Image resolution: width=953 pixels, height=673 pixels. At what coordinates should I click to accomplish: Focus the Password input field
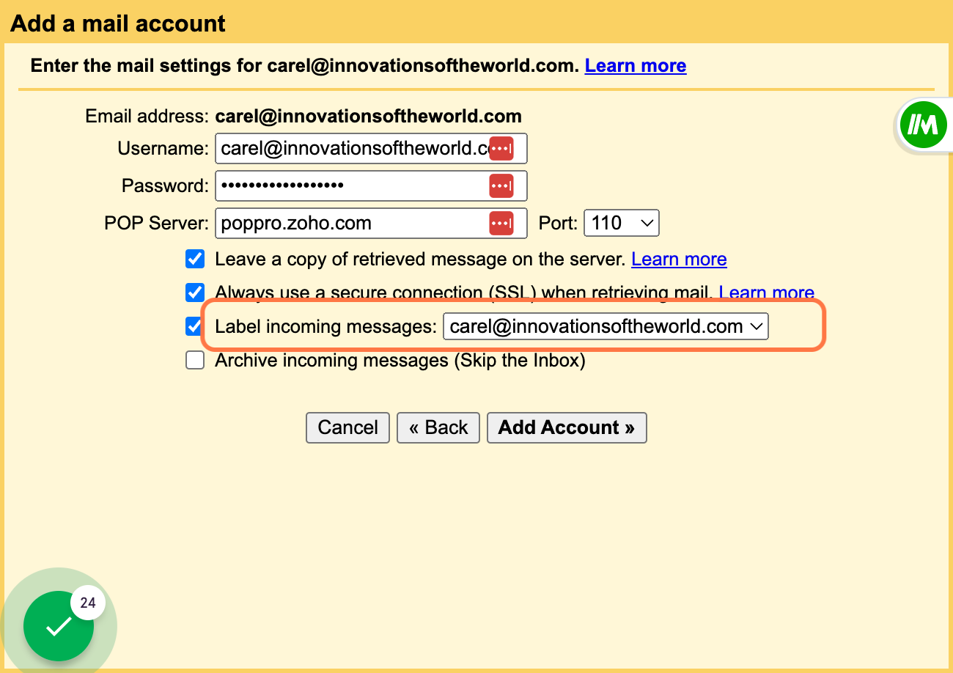pos(371,185)
